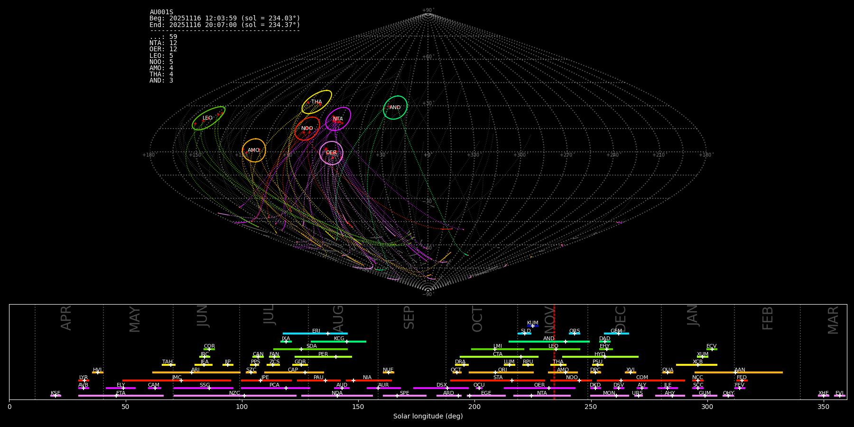This screenshot has width=854, height=427.
Task: Click the 'NTA: 12' count entry
Action: (x=163, y=43)
